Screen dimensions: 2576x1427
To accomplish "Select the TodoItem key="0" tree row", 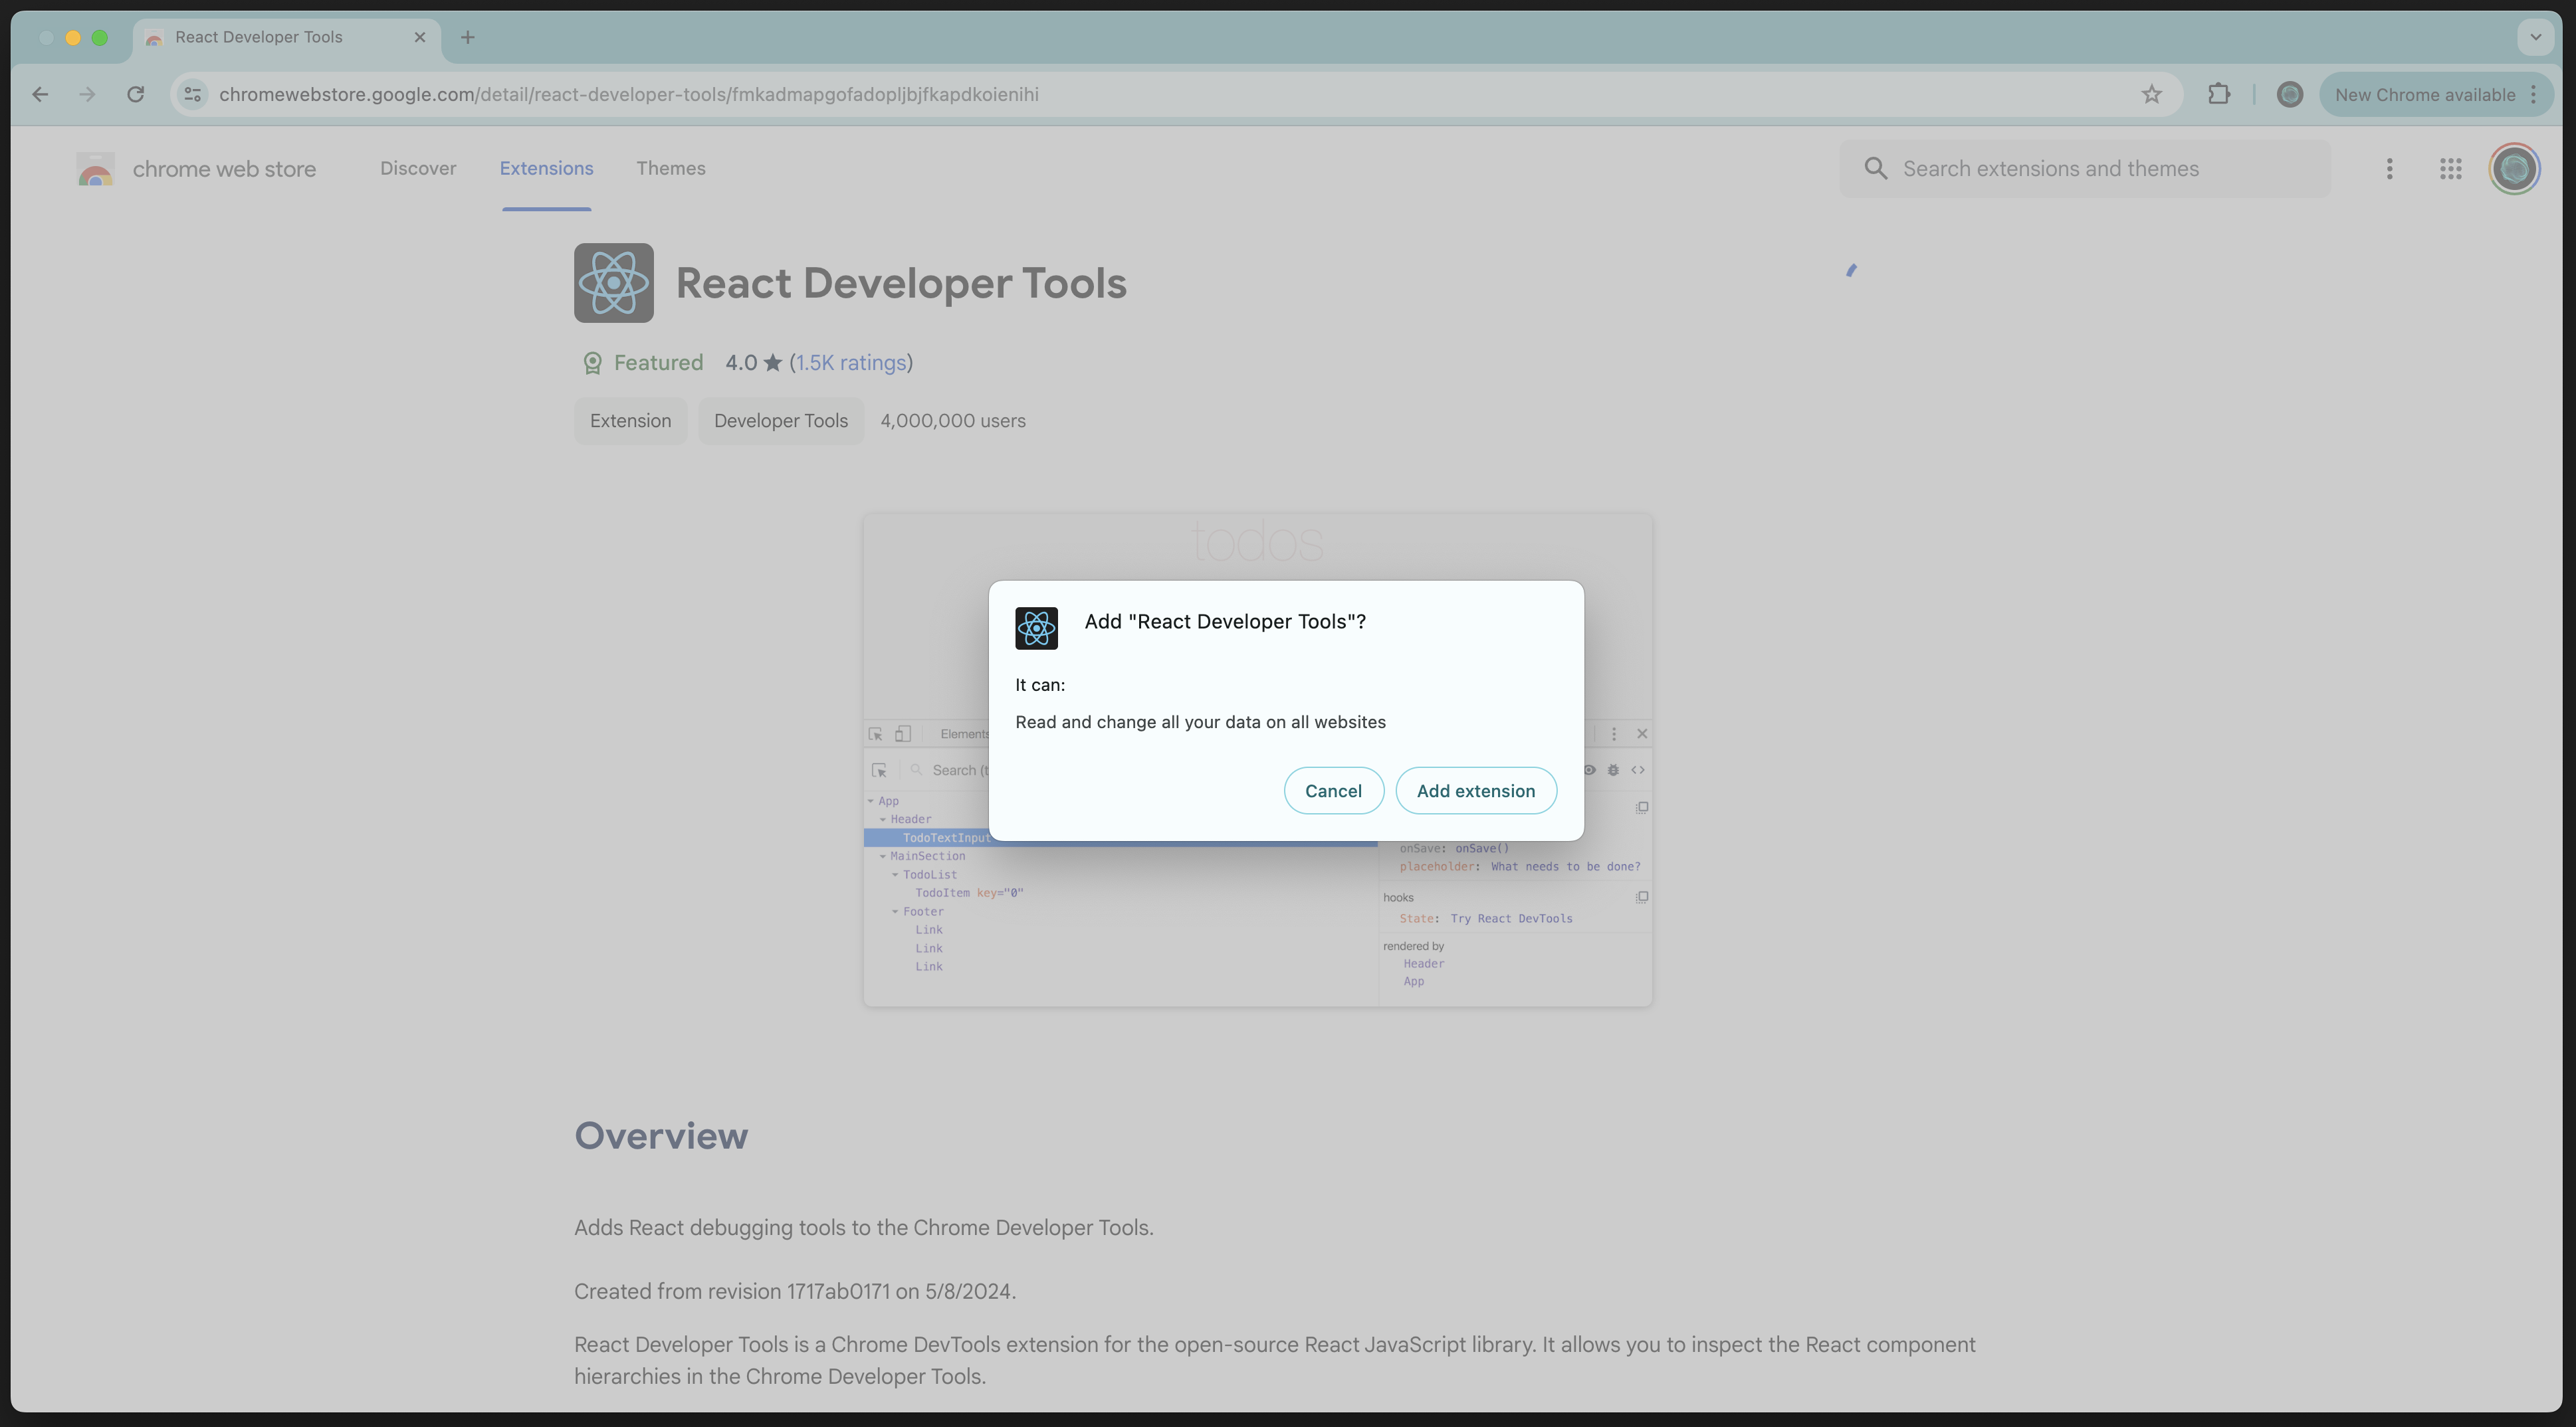I will [969, 894].
